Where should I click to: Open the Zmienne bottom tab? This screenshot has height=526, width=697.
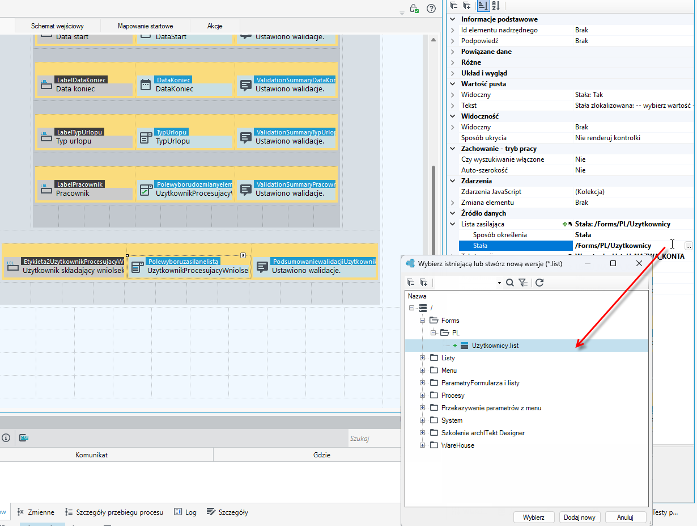click(x=36, y=512)
